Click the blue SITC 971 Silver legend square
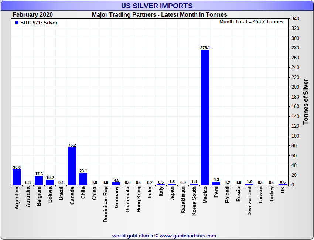Viewport: 314px width, 240px height. [16, 23]
